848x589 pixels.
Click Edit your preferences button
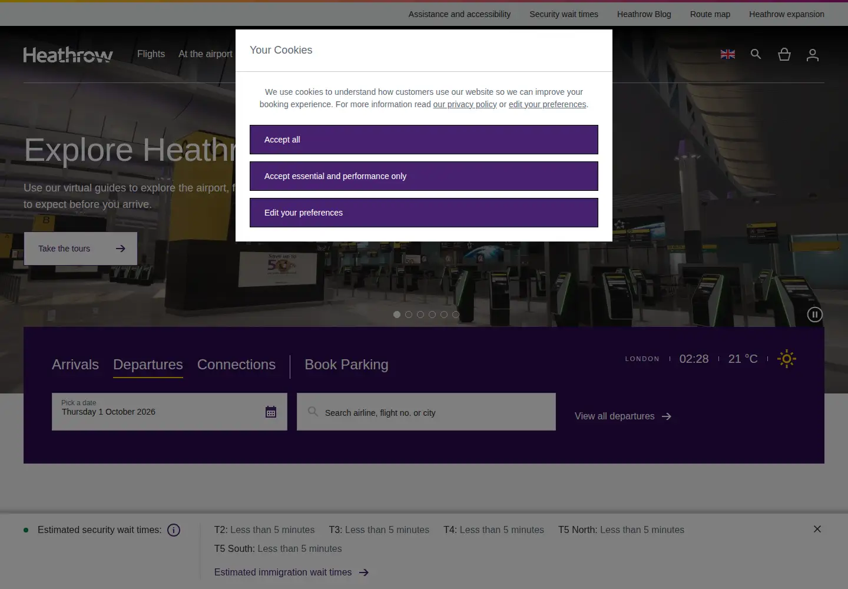coord(424,213)
